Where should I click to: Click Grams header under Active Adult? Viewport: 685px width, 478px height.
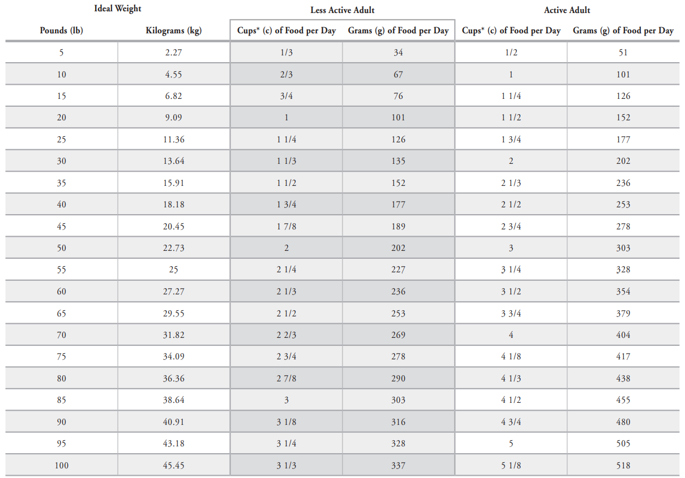tap(623, 31)
